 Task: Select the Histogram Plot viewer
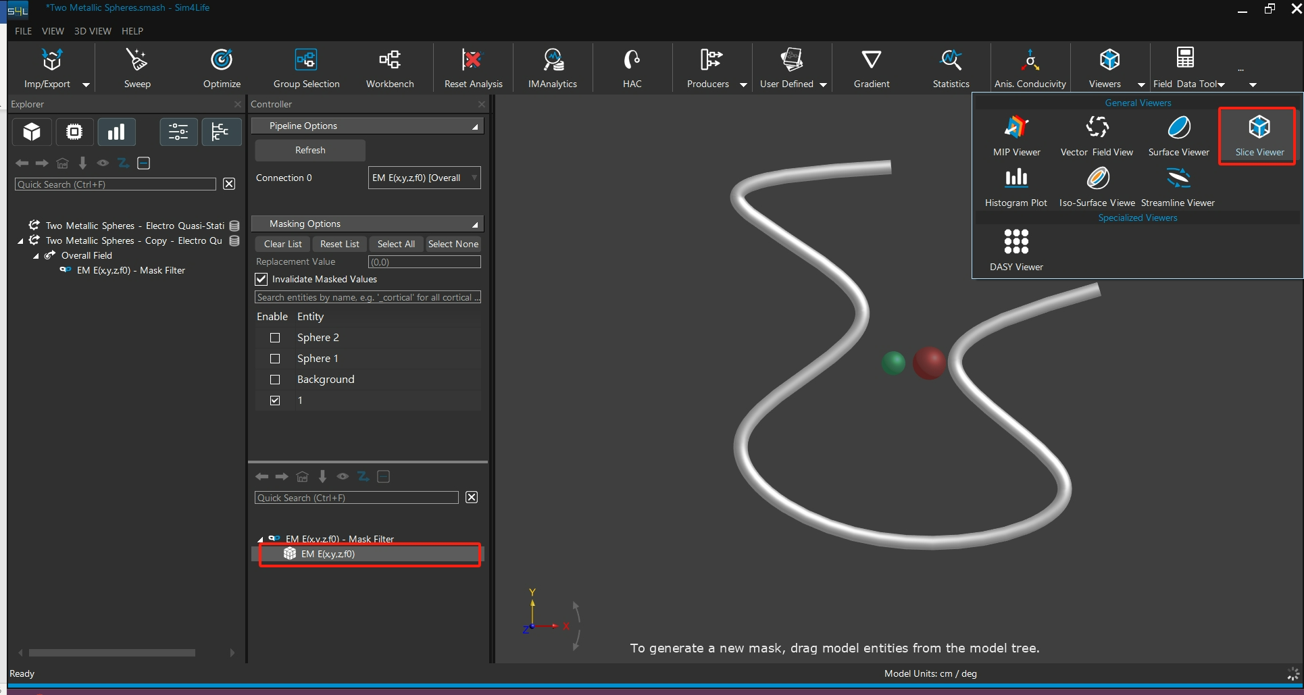(1015, 186)
